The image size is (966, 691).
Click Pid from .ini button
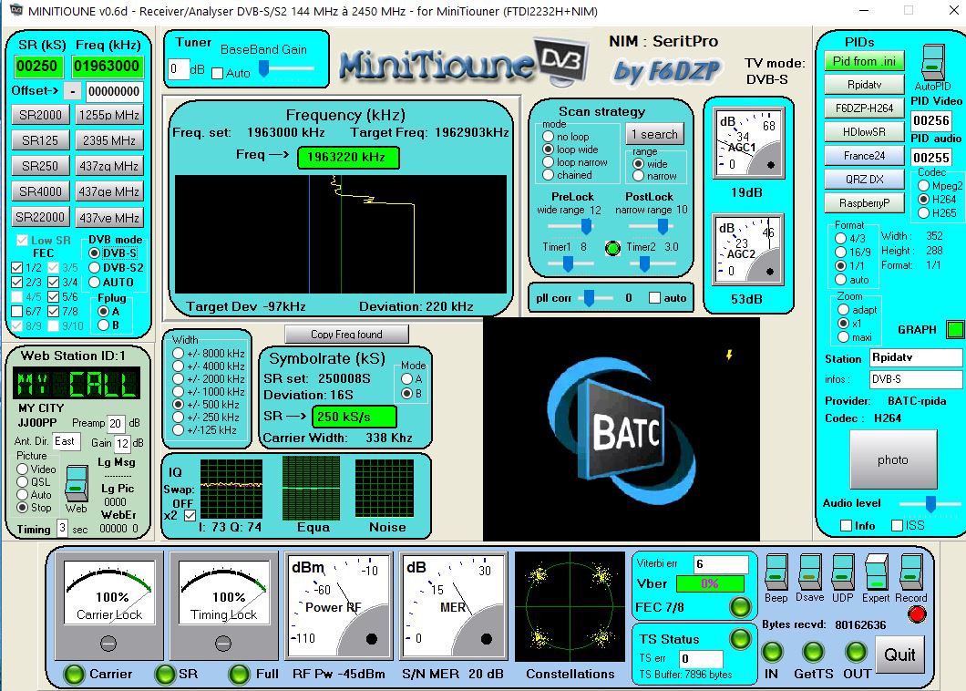[x=864, y=61]
